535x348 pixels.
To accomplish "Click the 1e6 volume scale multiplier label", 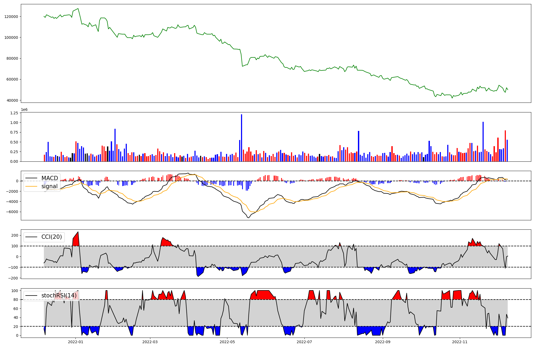I will tap(24, 110).
